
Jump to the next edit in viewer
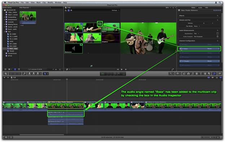tap(126, 69)
